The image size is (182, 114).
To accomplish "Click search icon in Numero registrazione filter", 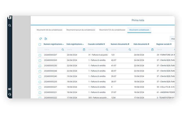I will (x=63, y=49).
